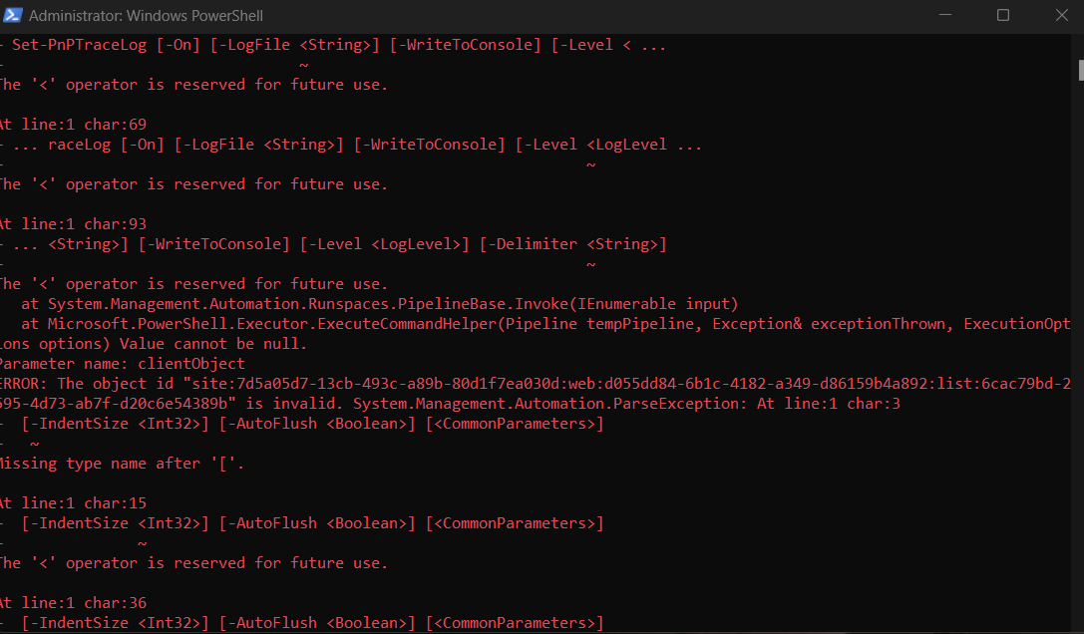Click the PowerShell icon in the title bar

14,15
